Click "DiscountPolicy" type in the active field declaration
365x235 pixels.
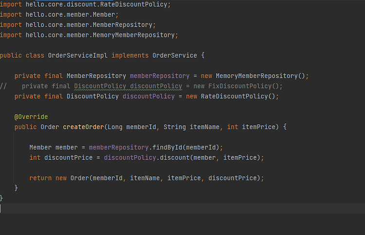tap(92, 96)
